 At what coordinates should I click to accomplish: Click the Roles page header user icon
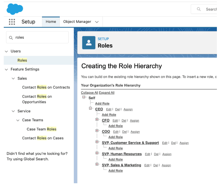tap(89, 43)
